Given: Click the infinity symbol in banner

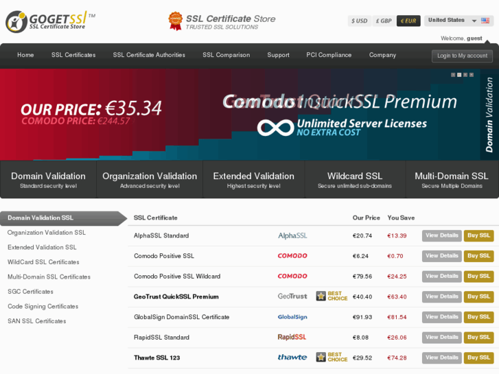Looking at the screenshot, I should pyautogui.click(x=276, y=128).
